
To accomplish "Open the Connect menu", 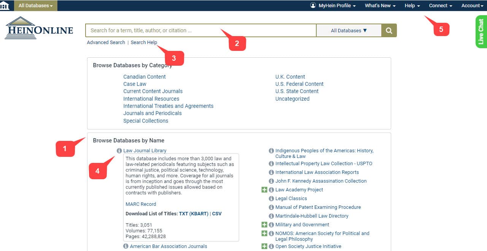I will click(440, 5).
